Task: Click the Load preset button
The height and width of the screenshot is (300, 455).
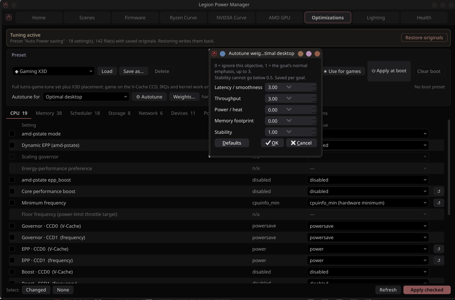Action: (x=107, y=71)
